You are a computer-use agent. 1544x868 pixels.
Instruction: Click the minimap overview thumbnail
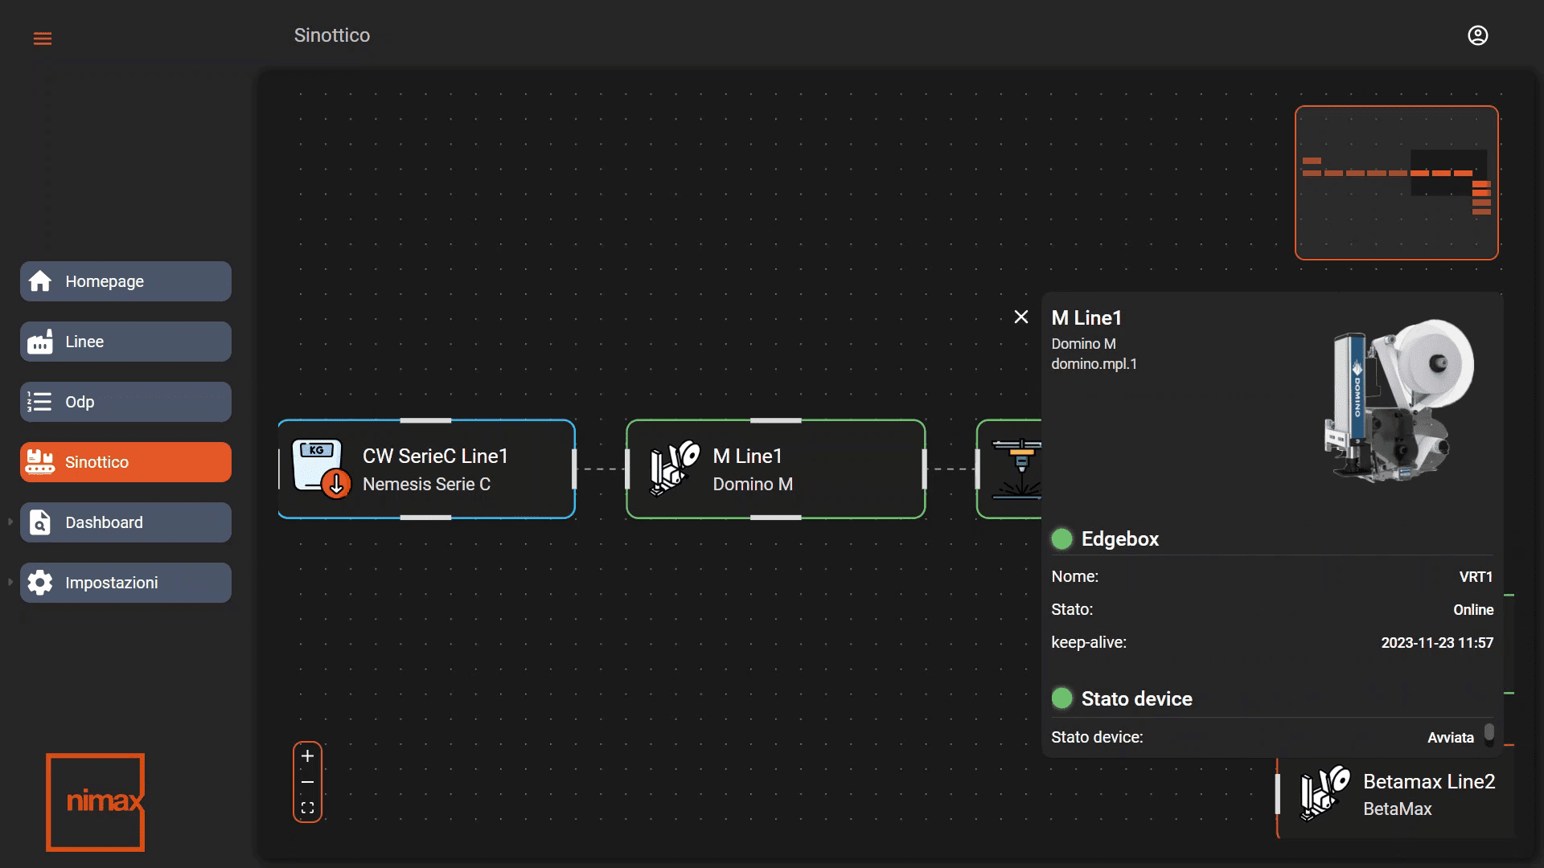(1397, 182)
